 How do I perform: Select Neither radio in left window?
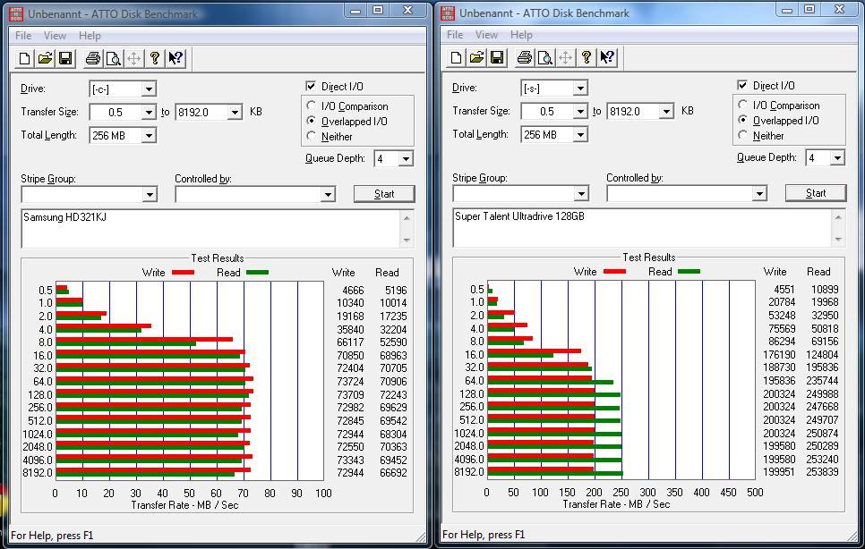tap(311, 135)
